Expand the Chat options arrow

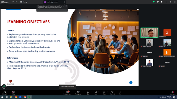pos(91,92)
